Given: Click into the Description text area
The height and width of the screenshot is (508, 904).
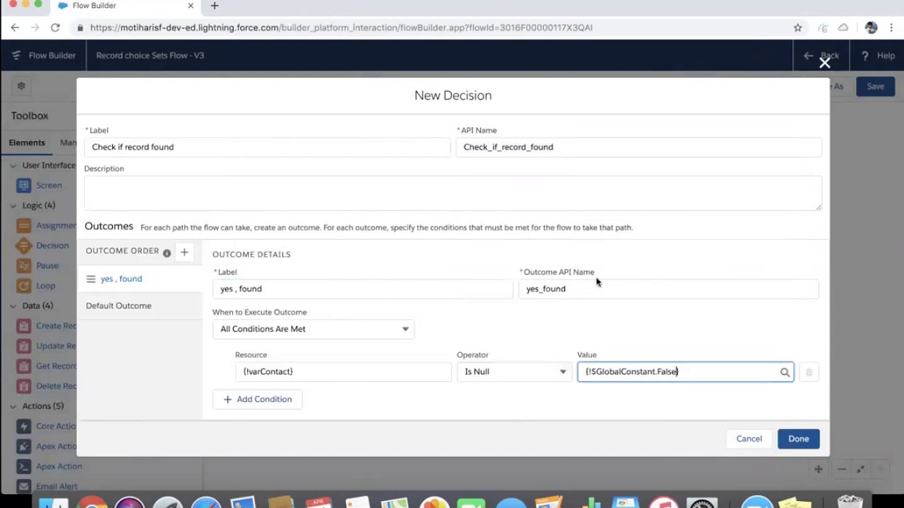Looking at the screenshot, I should (453, 193).
